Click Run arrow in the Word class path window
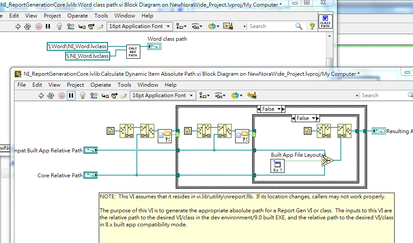 (18, 26)
